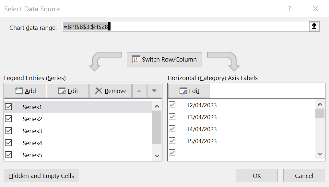Select Series5 in legend entries list

pos(78,155)
